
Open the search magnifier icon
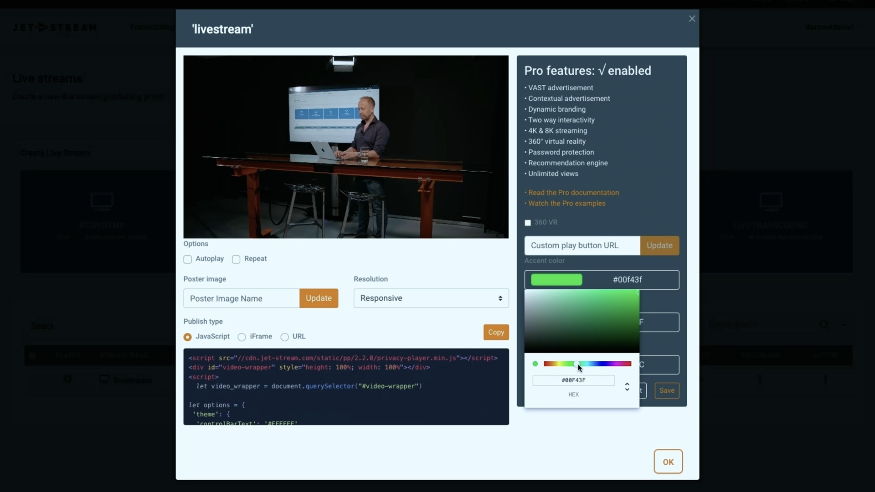pos(824,324)
